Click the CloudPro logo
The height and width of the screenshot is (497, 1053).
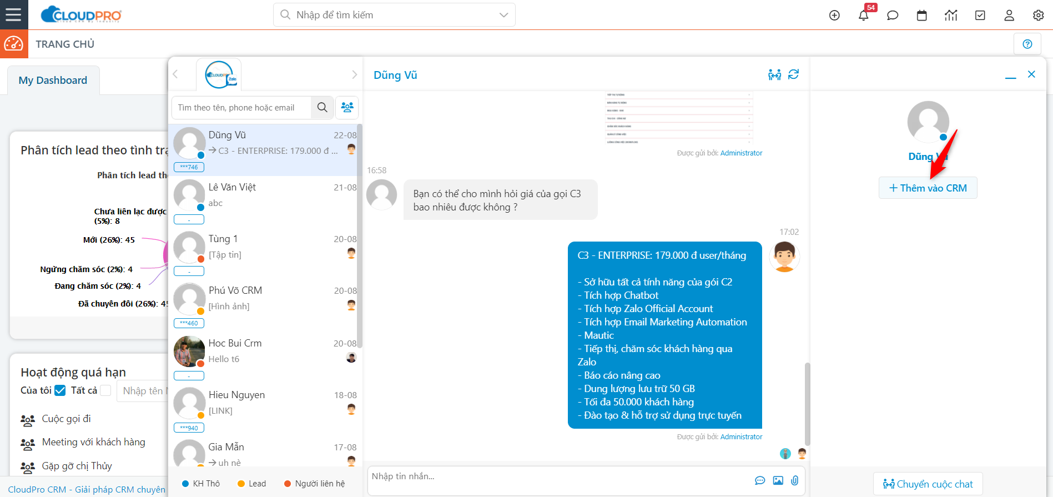coord(81,14)
